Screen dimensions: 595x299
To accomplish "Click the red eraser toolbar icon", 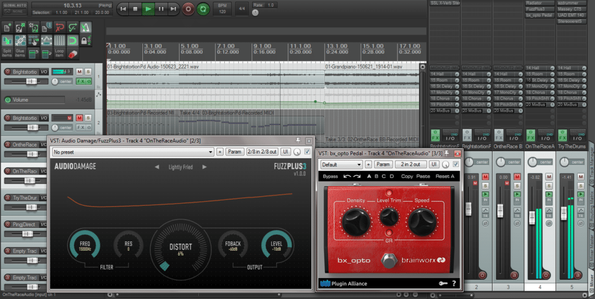I will 73,54.
